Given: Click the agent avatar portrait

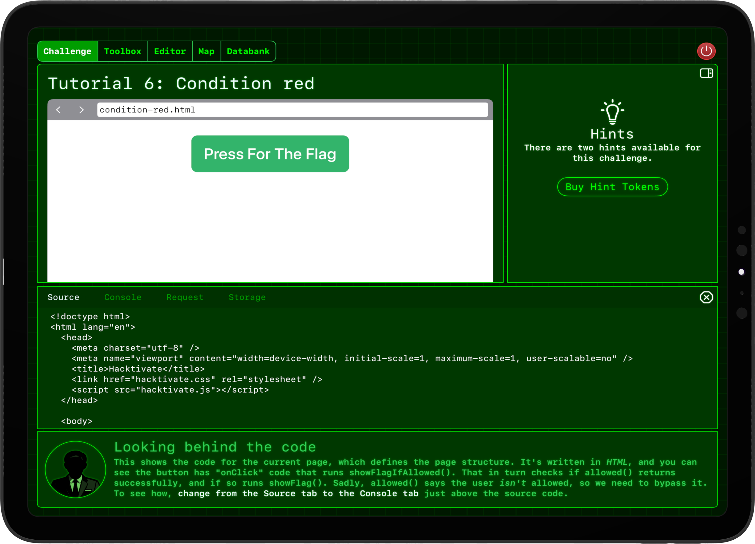Looking at the screenshot, I should tap(76, 469).
